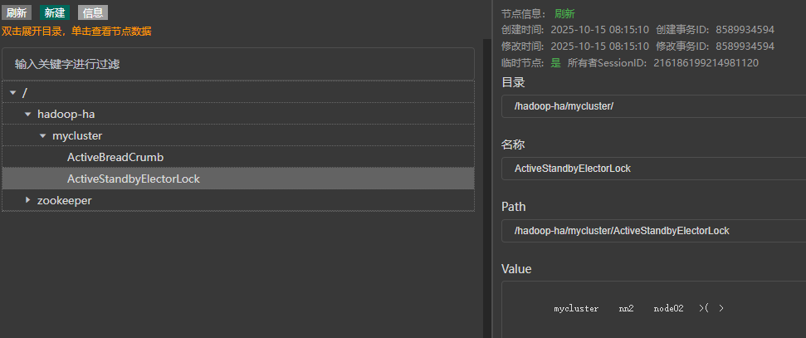Open the 信息 button in top toolbar
806x338 pixels.
click(92, 12)
